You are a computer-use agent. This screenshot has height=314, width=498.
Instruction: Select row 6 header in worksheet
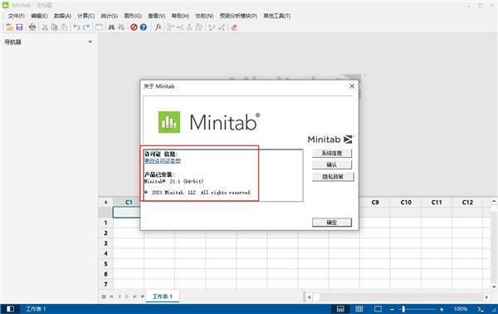point(105,274)
